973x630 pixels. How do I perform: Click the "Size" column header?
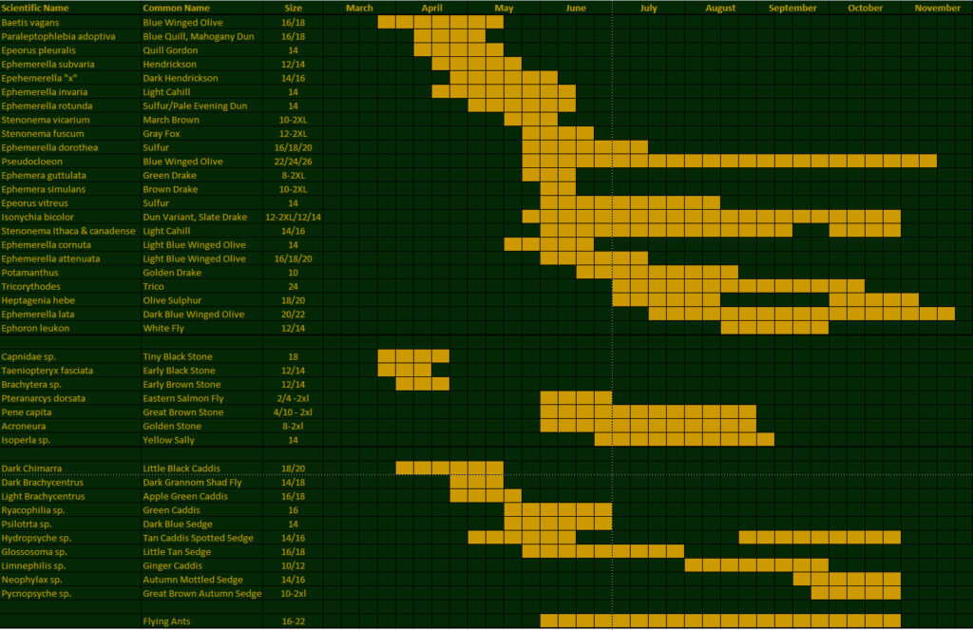tap(293, 8)
